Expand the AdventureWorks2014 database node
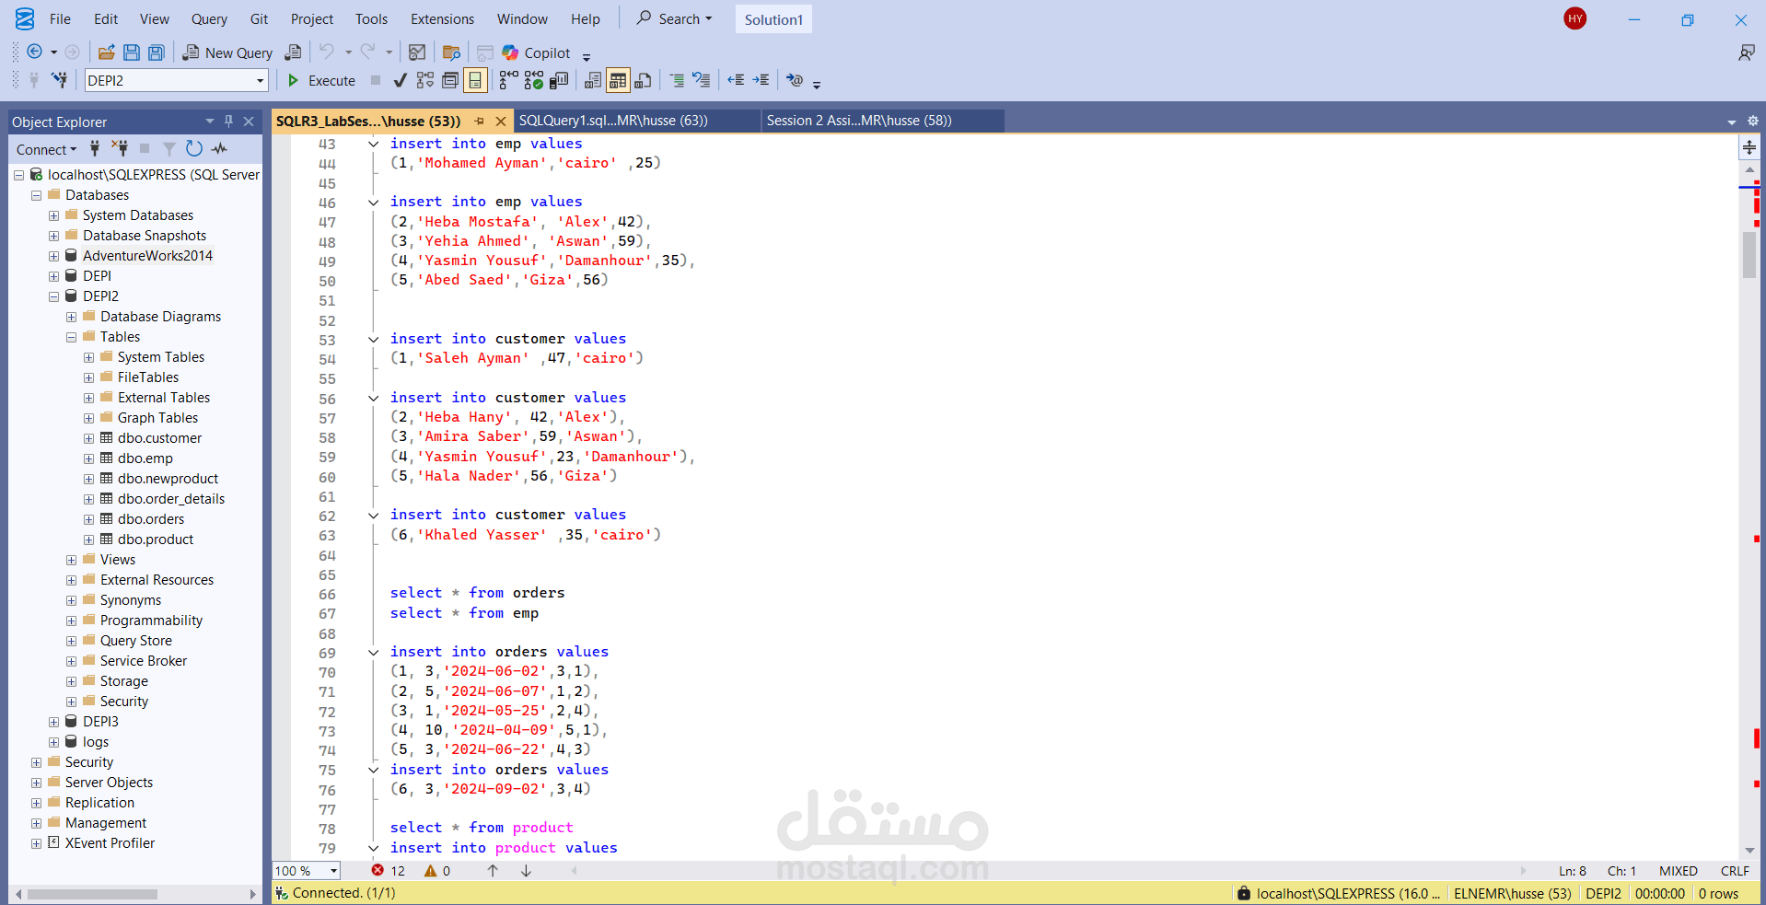This screenshot has height=905, width=1766. pyautogui.click(x=53, y=256)
